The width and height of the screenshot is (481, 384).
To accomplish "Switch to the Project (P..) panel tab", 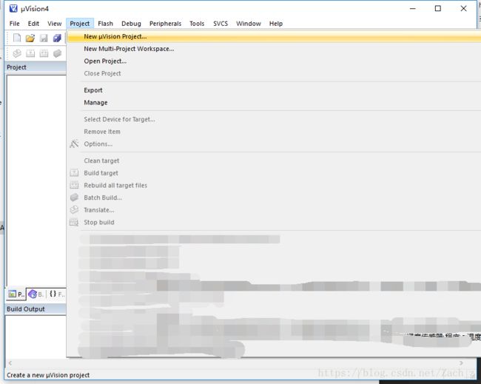I will tap(16, 294).
